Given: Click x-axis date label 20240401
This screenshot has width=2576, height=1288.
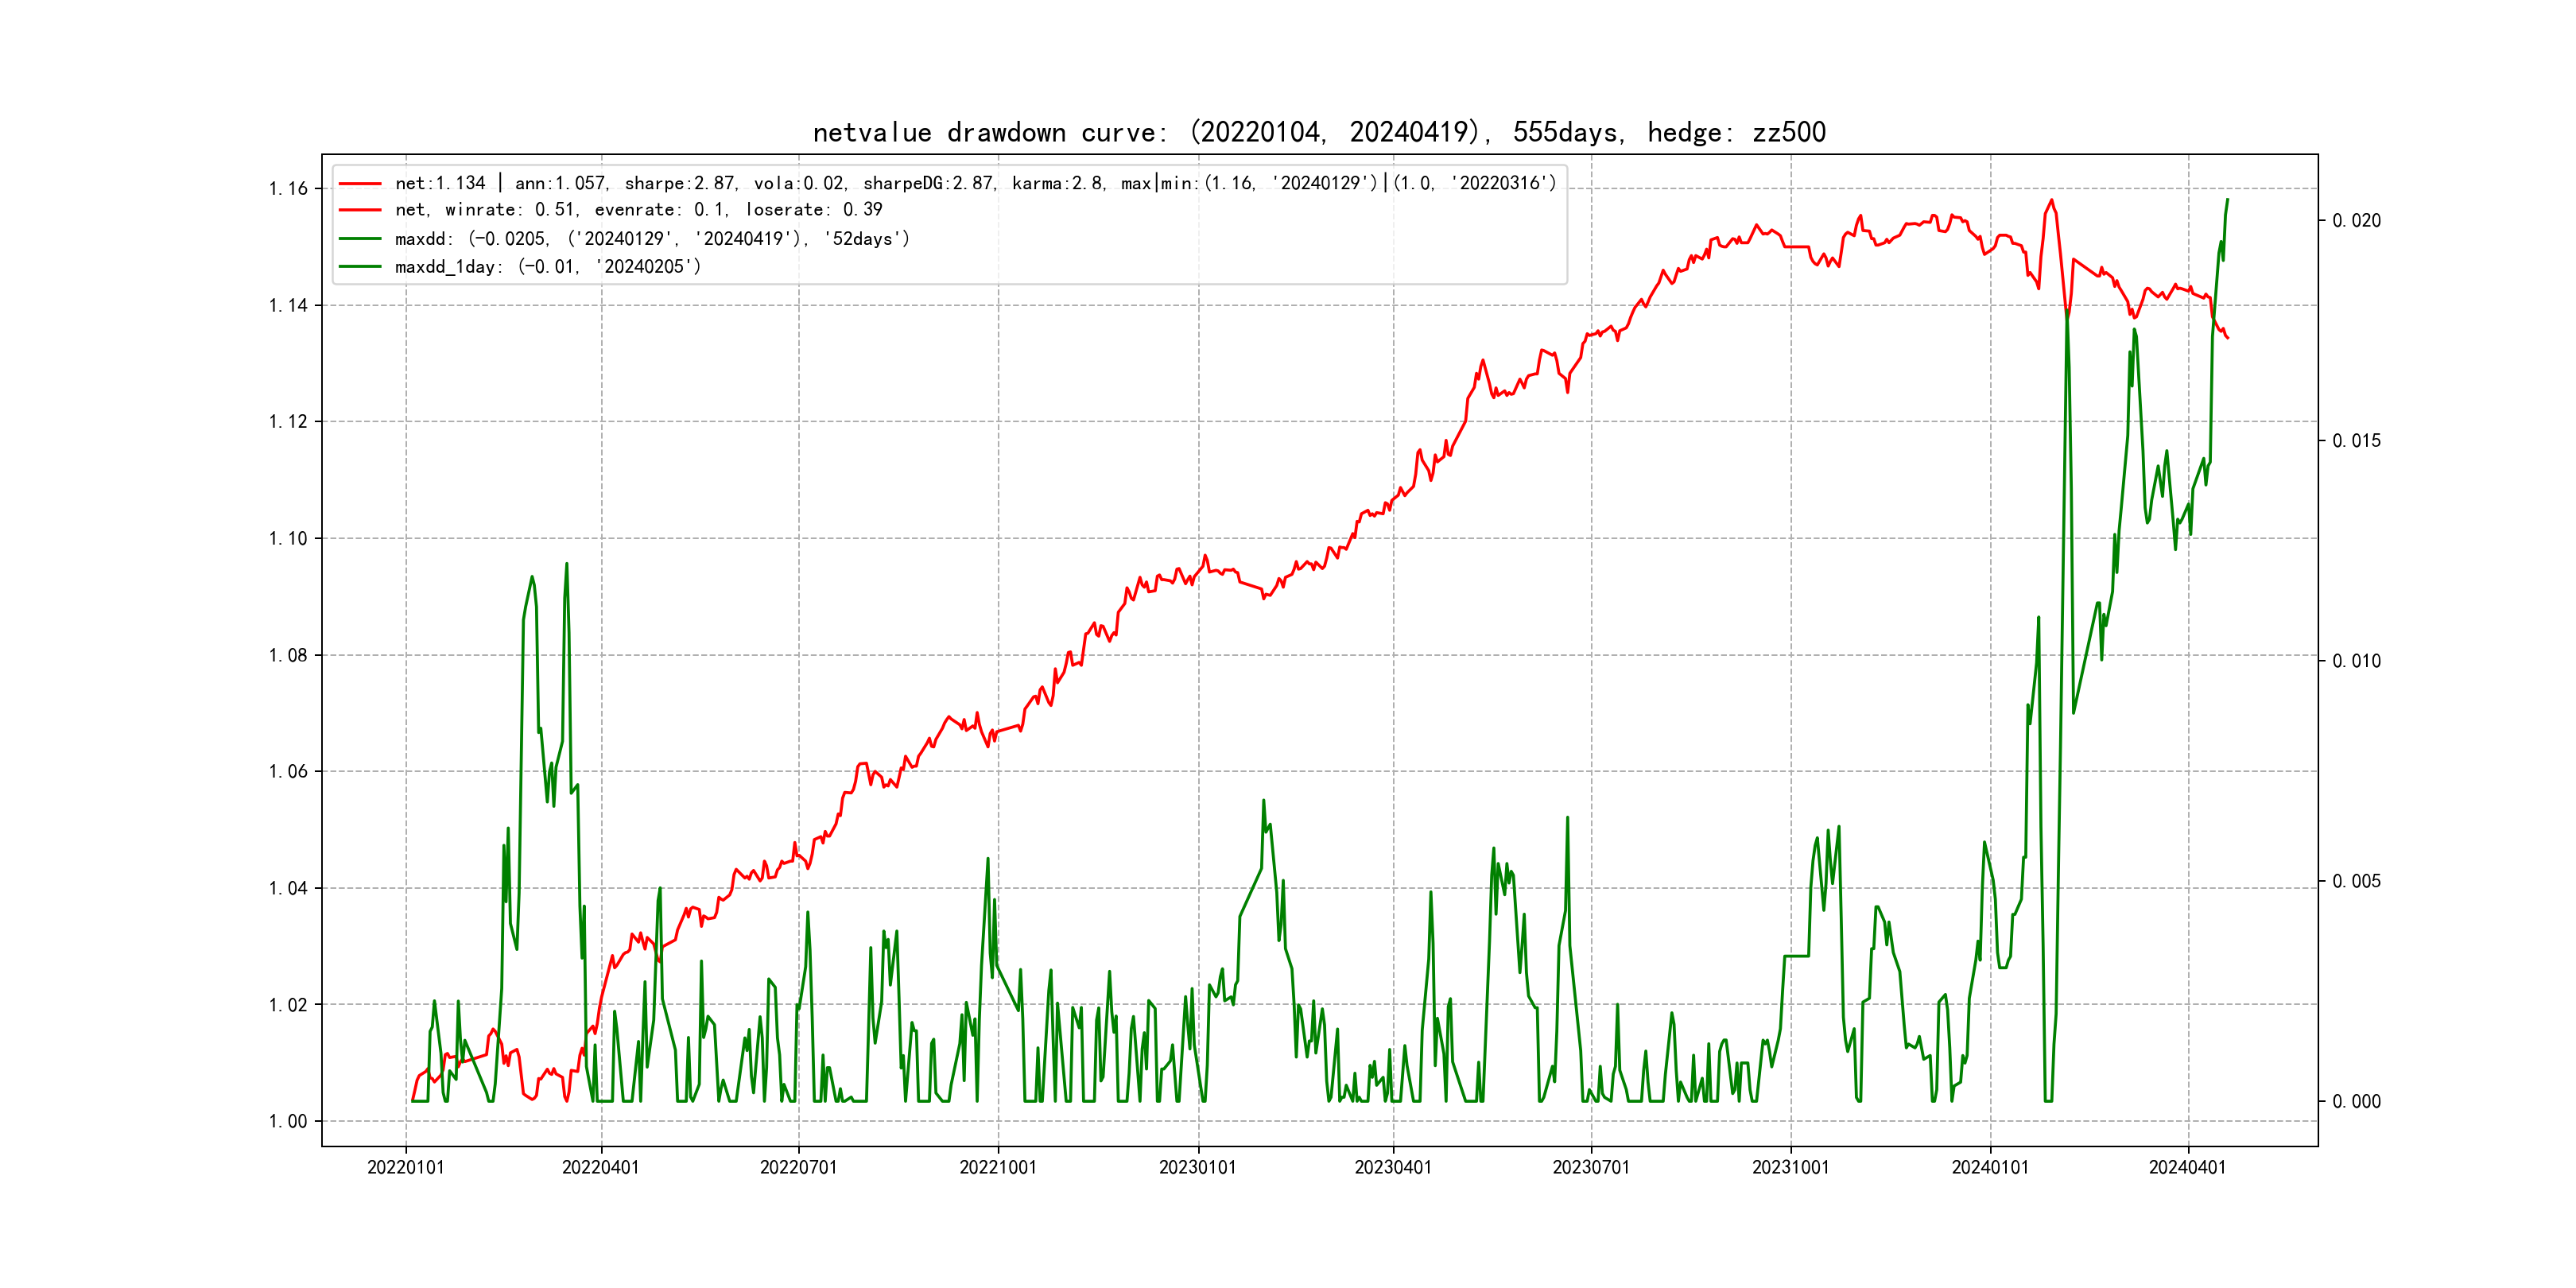Looking at the screenshot, I should pyautogui.click(x=2187, y=1167).
